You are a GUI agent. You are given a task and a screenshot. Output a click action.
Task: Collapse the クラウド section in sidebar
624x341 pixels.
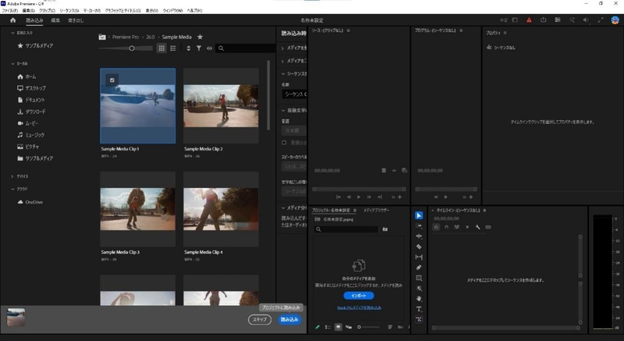click(x=12, y=189)
